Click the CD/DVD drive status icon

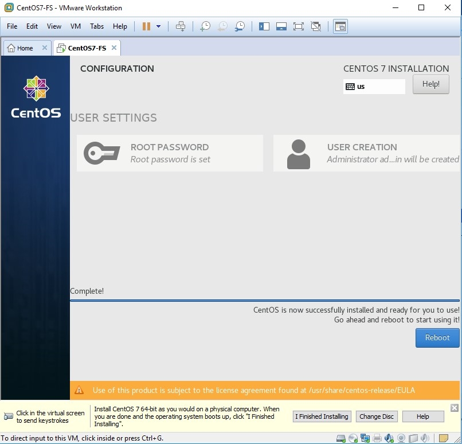click(354, 438)
